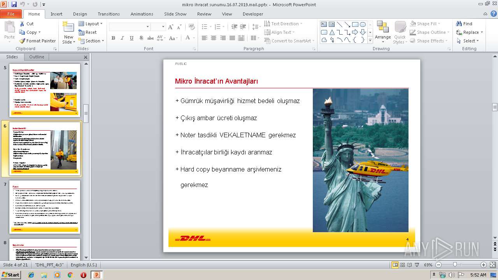This screenshot has height=280, width=498.
Task: Open Line Spacing options
Action: (x=256, y=27)
